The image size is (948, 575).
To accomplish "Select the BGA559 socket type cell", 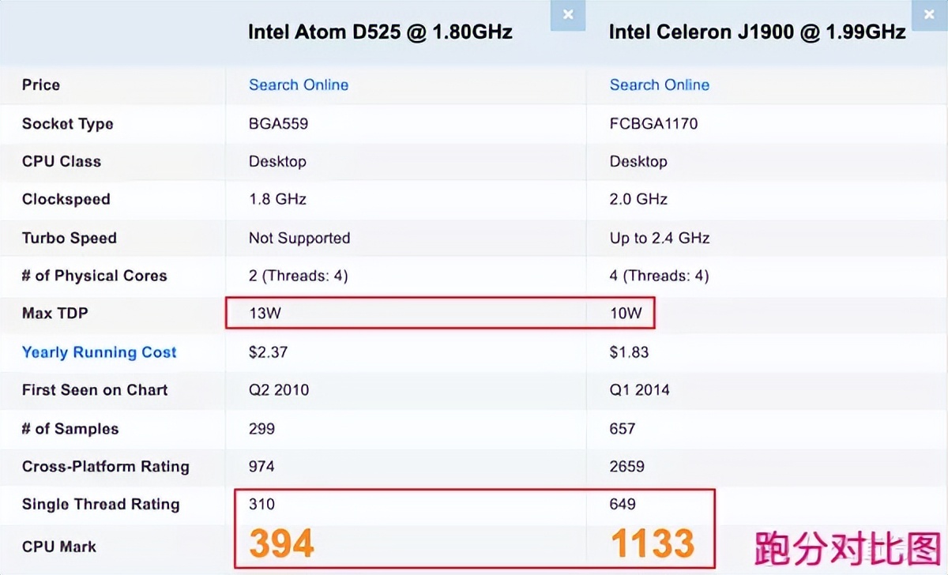I will click(278, 123).
